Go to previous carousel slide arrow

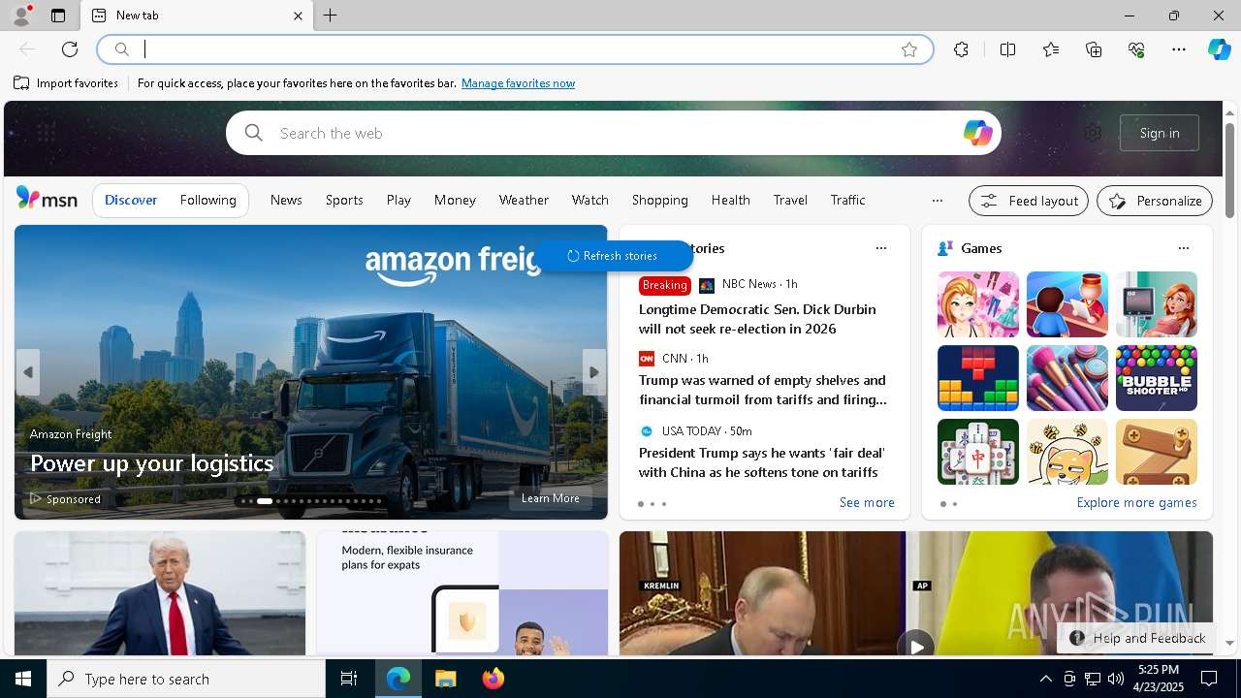(28, 372)
